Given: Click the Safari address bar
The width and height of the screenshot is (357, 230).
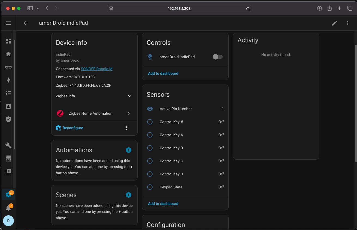Looking at the screenshot, I should click(179, 8).
